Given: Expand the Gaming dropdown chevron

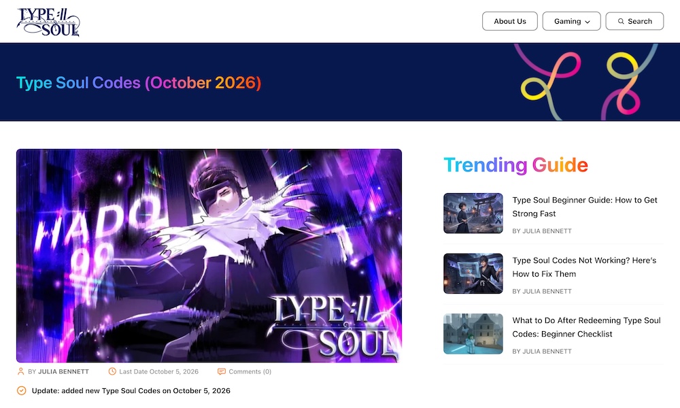Looking at the screenshot, I should [x=588, y=22].
